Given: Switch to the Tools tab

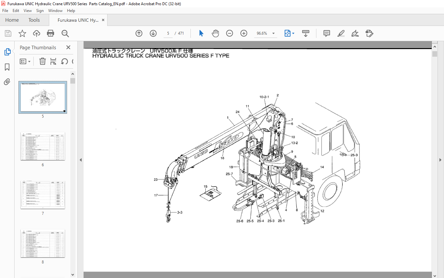Looking at the screenshot, I should click(x=34, y=20).
